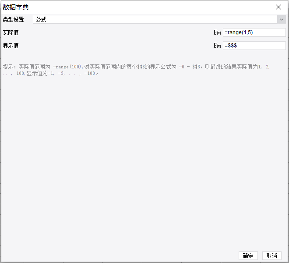Click the 类型设置 combo box showing 公式

159,19
